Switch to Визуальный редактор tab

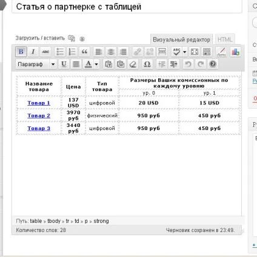pyautogui.click(x=181, y=39)
